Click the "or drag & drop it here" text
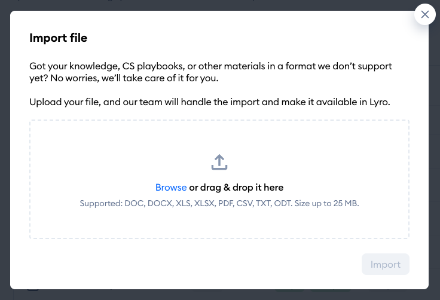Image resolution: width=440 pixels, height=300 pixels. coord(236,188)
